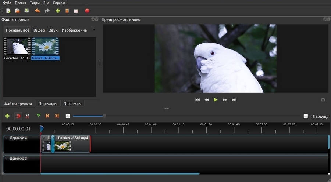Click the vertical timeline scrollbar handle
Viewport: 331px width, 182px height.
click(x=329, y=142)
